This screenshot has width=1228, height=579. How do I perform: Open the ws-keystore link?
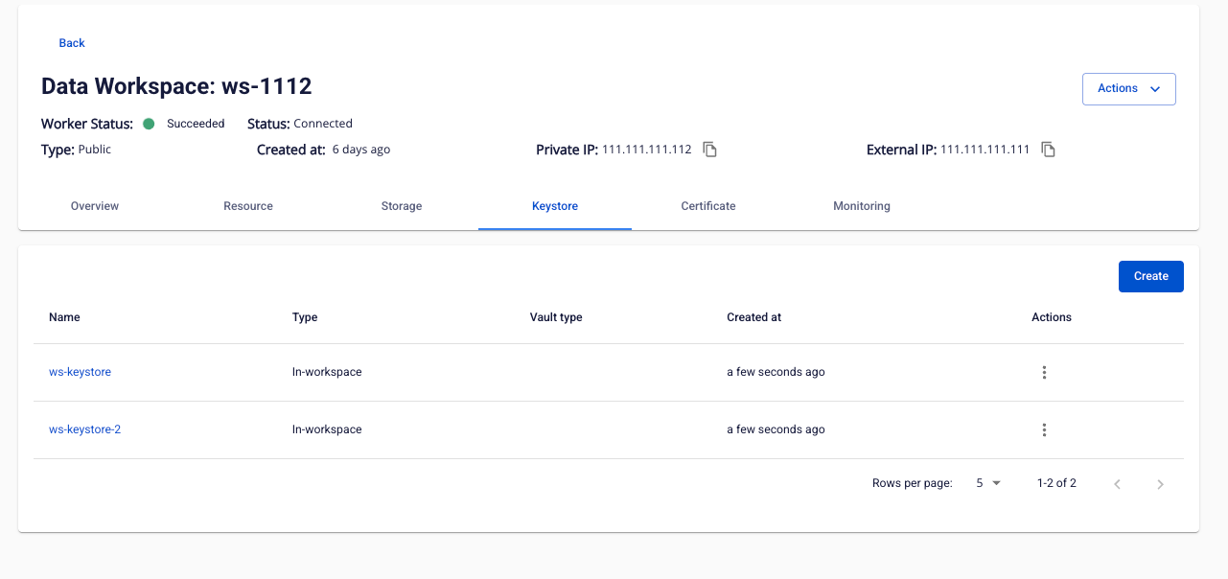coord(80,372)
